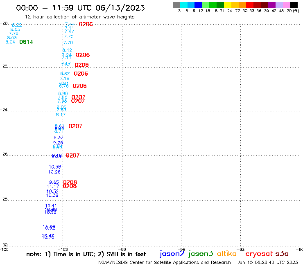Click the yellow swatch in the color legend
Viewport: 303px width, 266px height.
tap(228, 5)
